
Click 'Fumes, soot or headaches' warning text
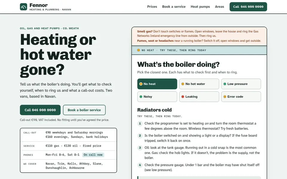[155, 41]
